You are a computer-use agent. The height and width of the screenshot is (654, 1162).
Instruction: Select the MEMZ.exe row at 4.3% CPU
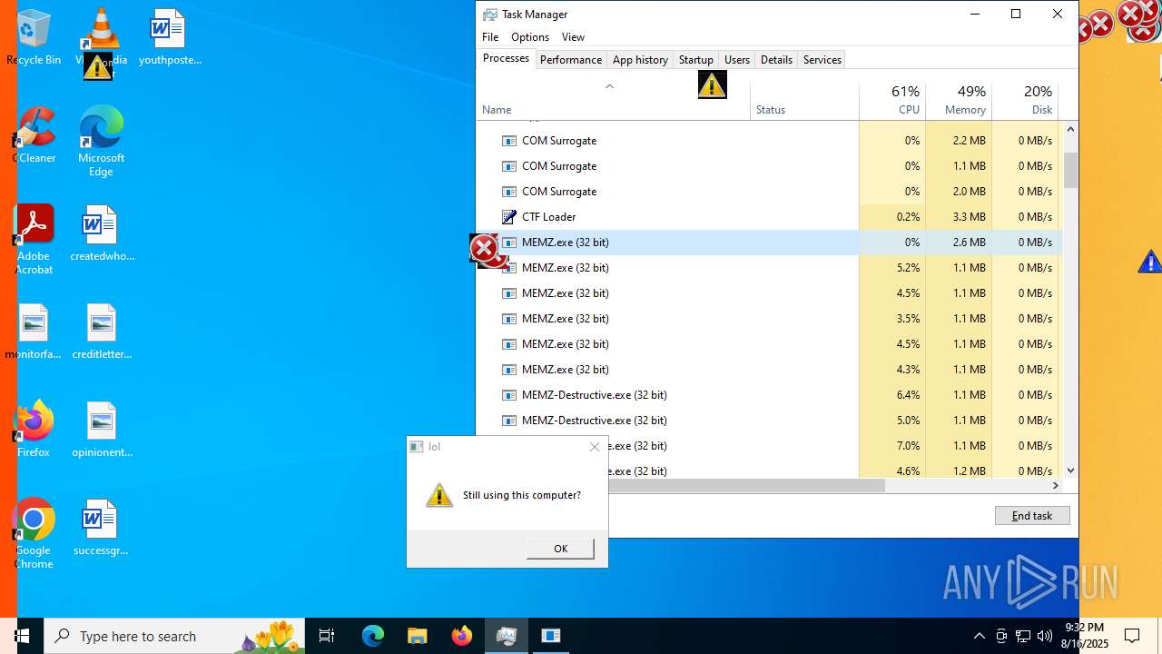tap(768, 370)
